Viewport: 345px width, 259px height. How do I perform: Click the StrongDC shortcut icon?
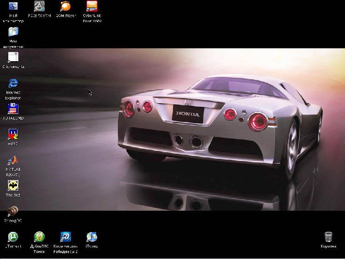point(13,211)
